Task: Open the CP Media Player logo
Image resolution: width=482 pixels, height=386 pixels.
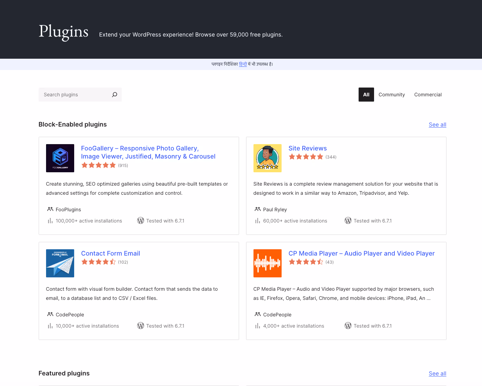Action: tap(268, 263)
